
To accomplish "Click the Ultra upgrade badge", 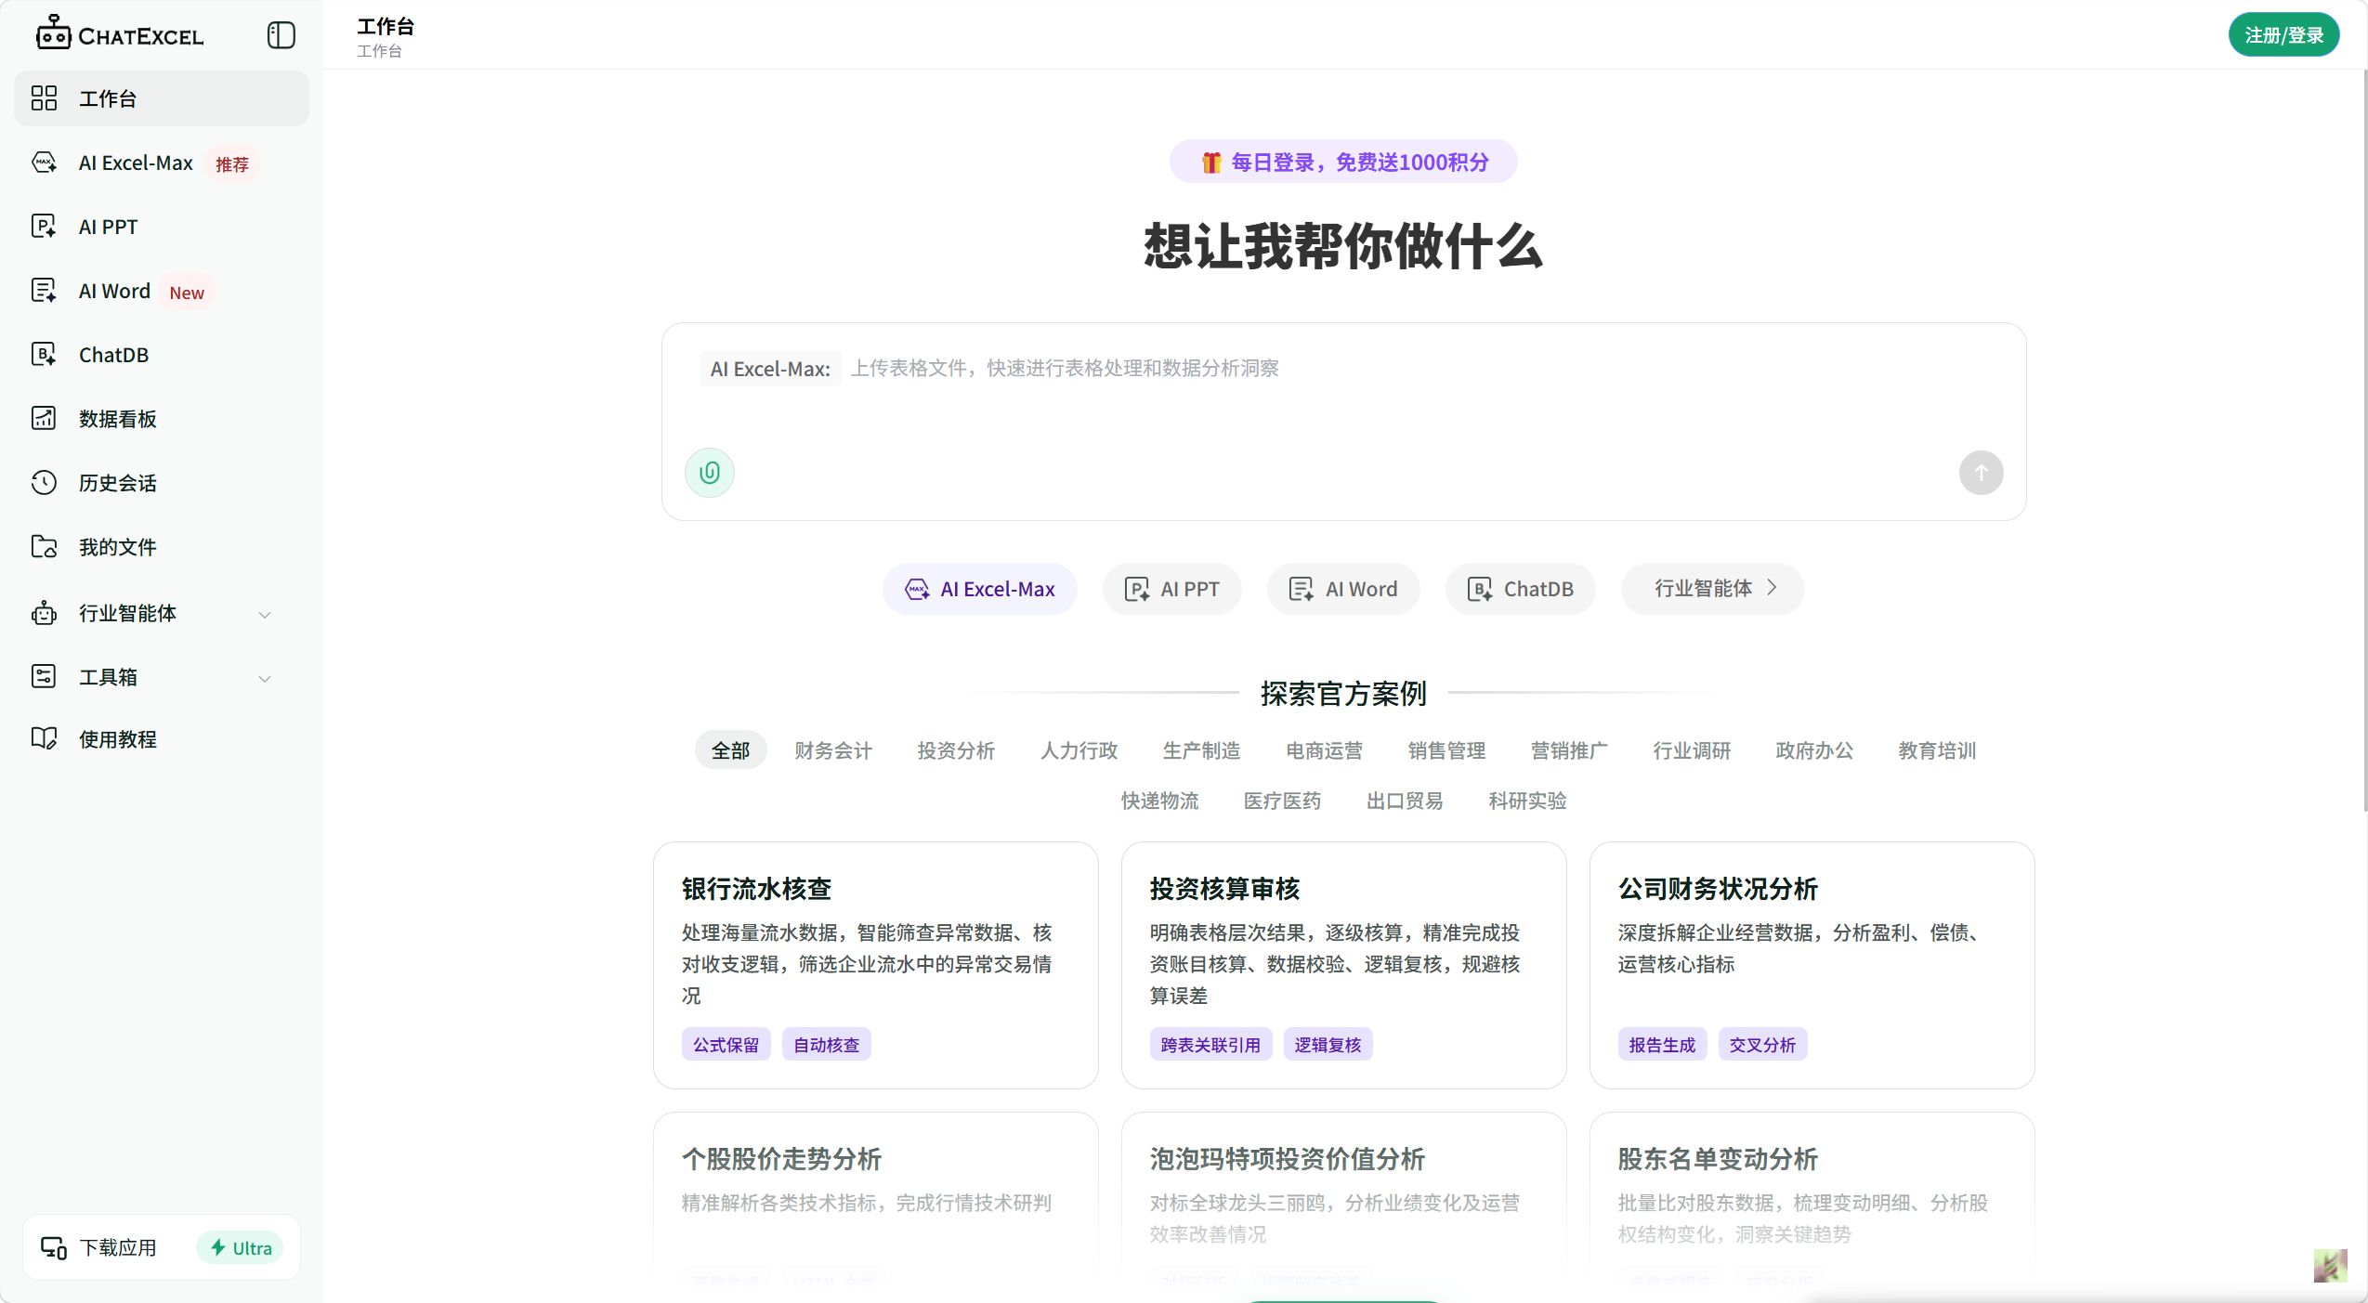I will (240, 1247).
